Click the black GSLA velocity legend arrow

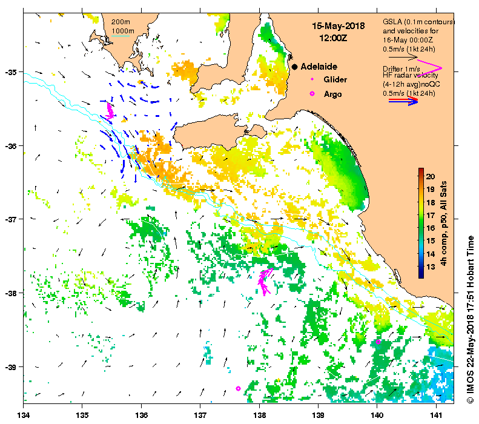[x=403, y=57]
